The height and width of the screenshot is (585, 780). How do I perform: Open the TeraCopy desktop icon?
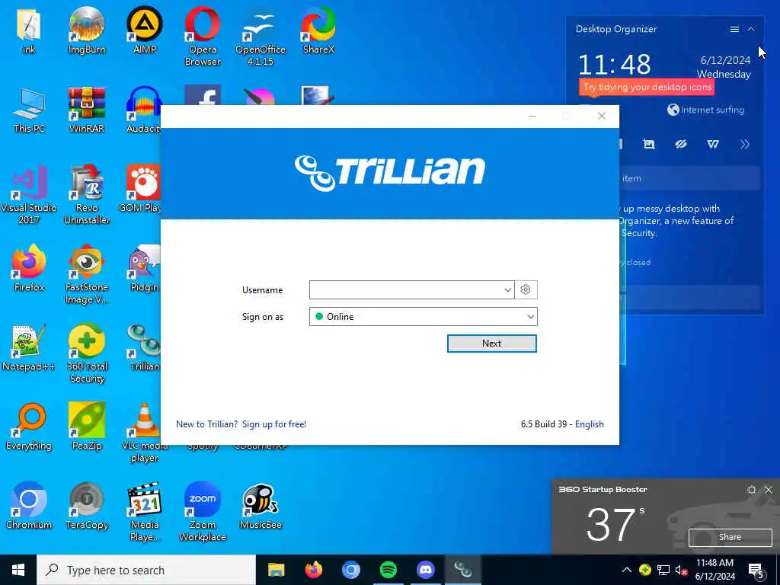pyautogui.click(x=87, y=506)
